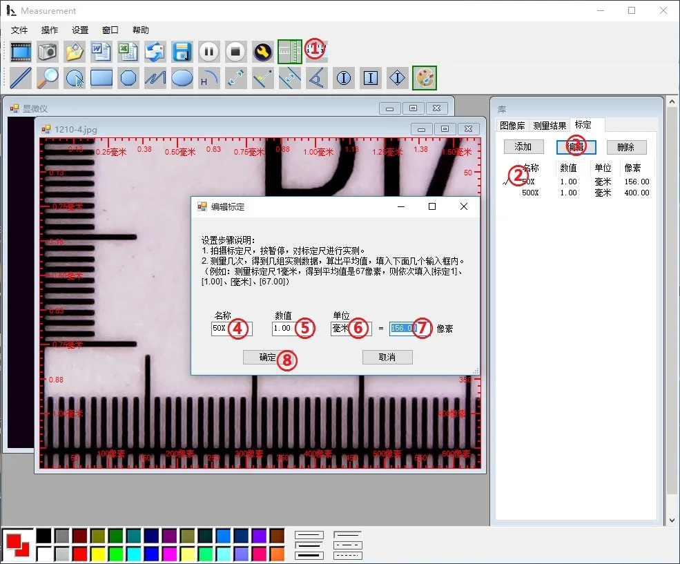The image size is (680, 564).
Task: Pick the bright yellow color swatch
Action: coord(98,554)
